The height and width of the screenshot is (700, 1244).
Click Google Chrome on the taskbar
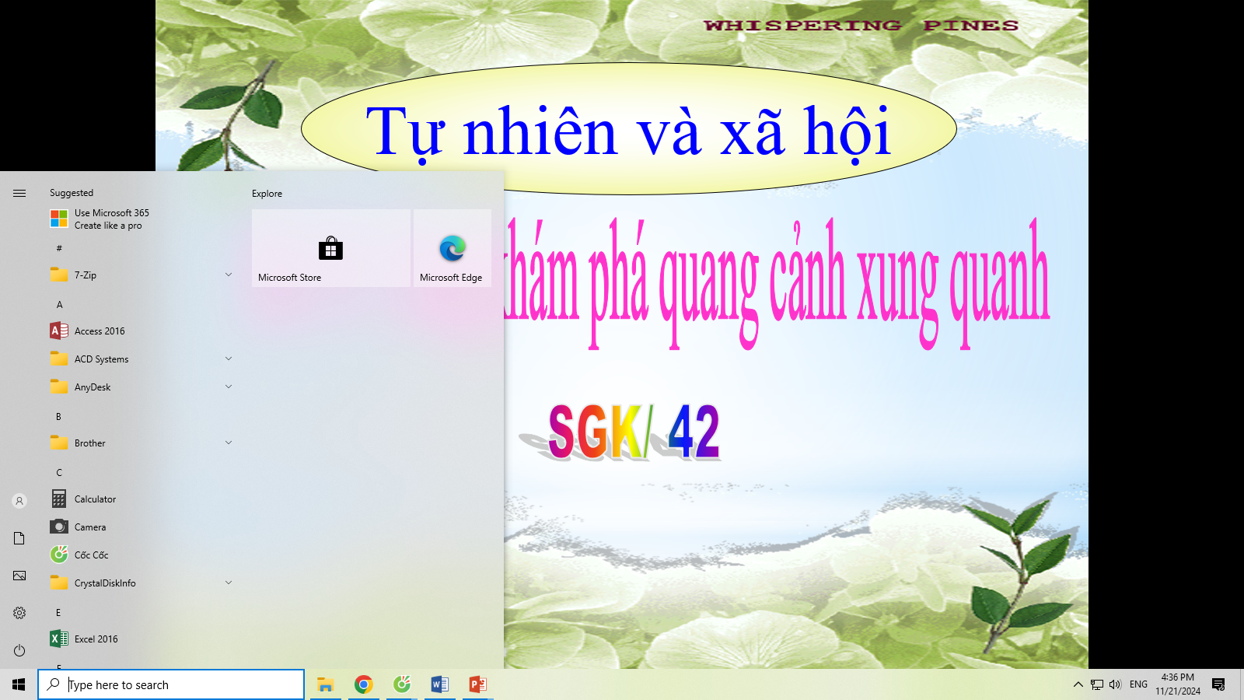pos(363,684)
